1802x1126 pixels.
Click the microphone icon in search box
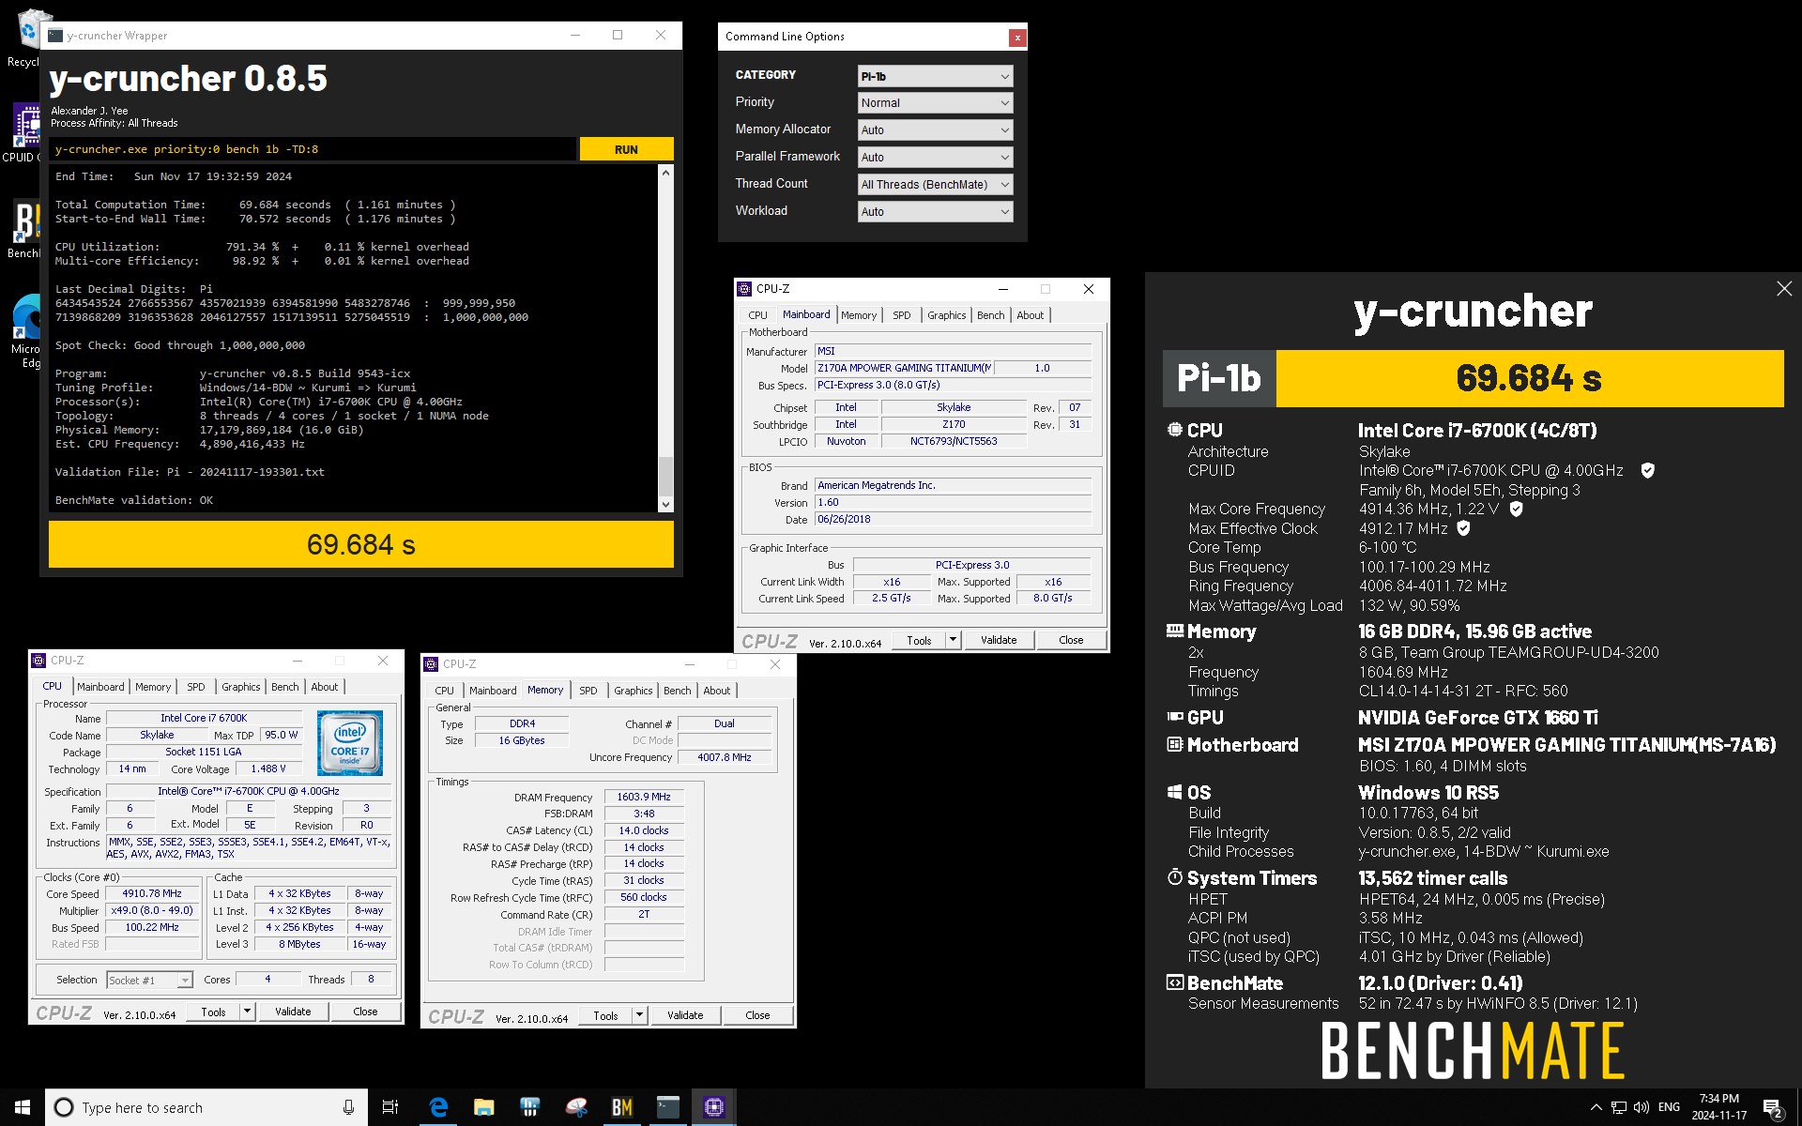pos(348,1107)
